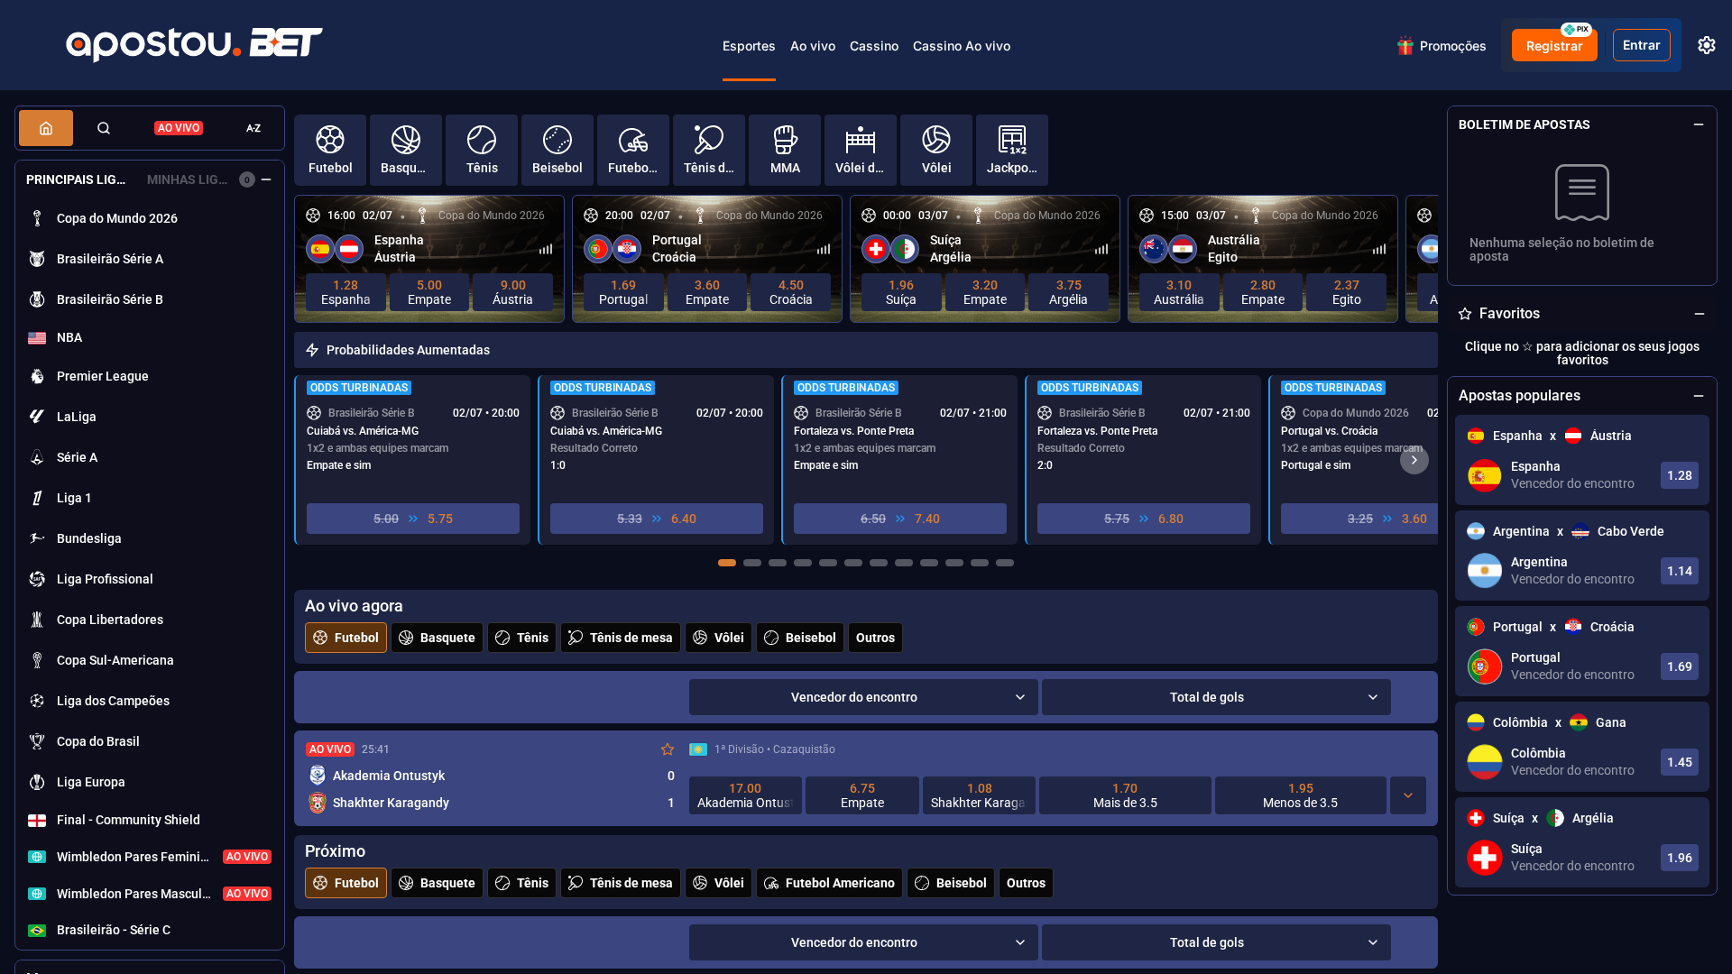Select the Jackpot 1x2 icon tile

(1012, 150)
